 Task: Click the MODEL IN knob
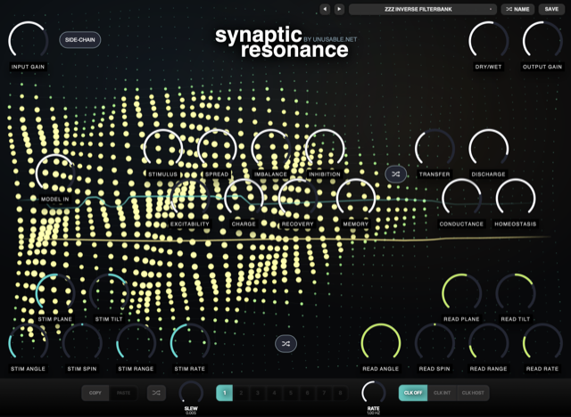point(55,174)
